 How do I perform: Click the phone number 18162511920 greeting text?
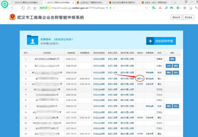[x=63, y=39]
